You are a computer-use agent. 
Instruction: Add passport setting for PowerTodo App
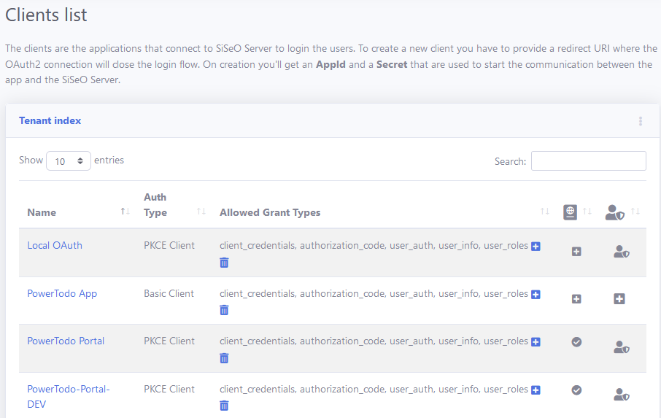point(576,299)
